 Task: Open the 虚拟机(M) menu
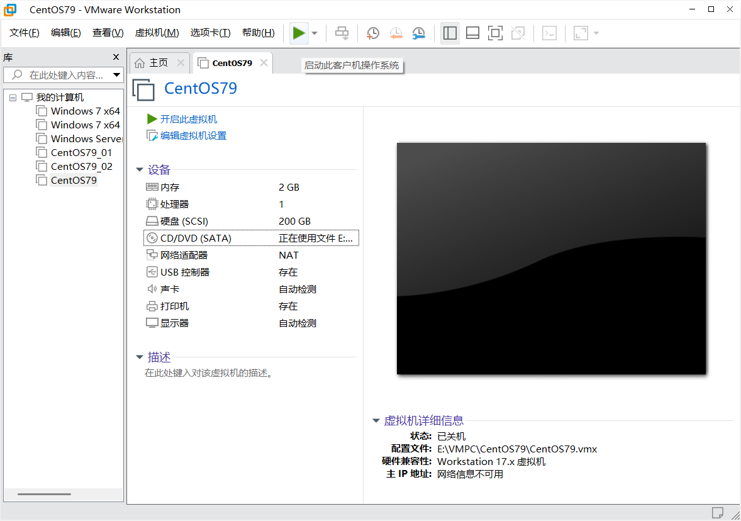coord(157,33)
